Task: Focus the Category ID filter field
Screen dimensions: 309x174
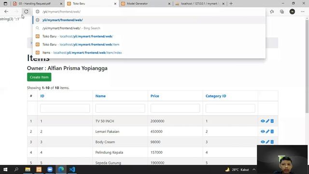Action: pos(230,108)
